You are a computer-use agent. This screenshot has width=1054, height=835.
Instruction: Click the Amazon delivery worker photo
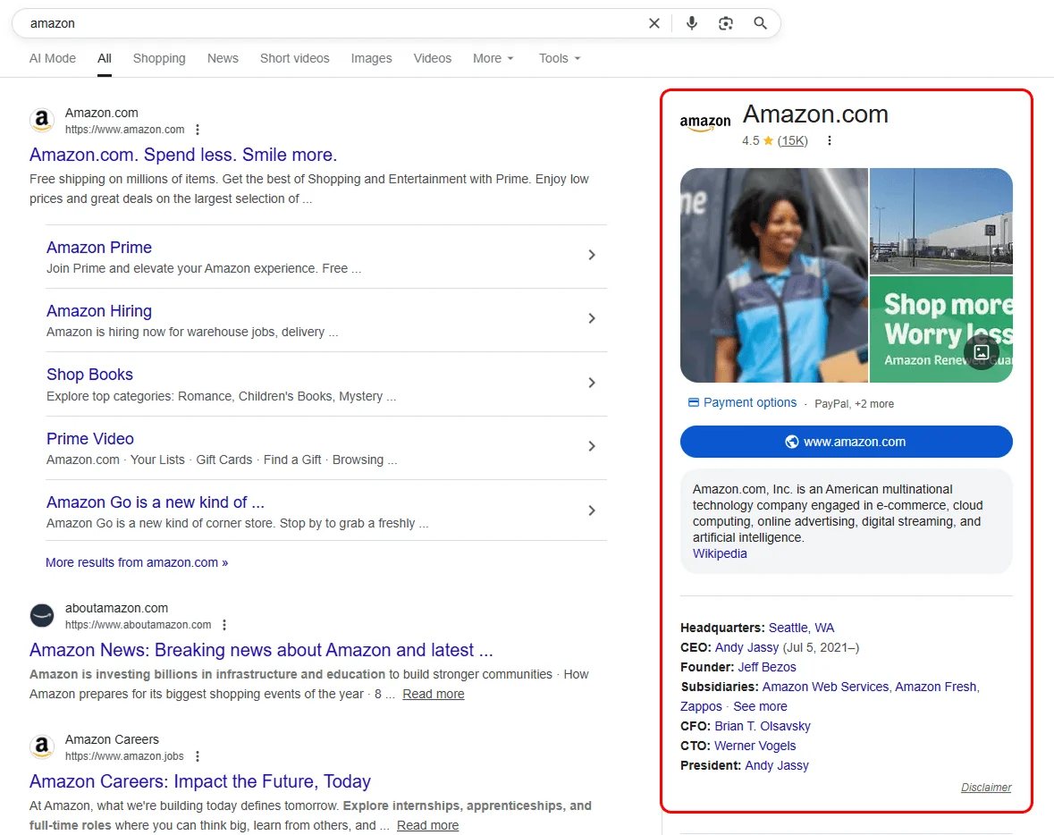click(x=773, y=275)
